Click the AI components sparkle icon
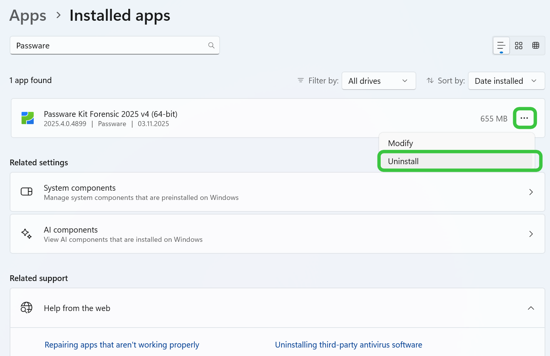 (x=27, y=233)
